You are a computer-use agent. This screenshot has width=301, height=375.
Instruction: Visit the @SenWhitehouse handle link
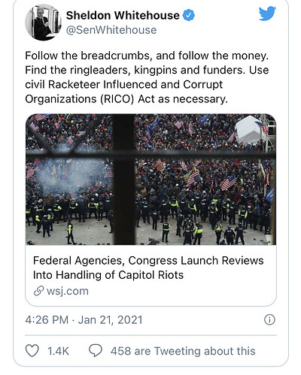[111, 30]
